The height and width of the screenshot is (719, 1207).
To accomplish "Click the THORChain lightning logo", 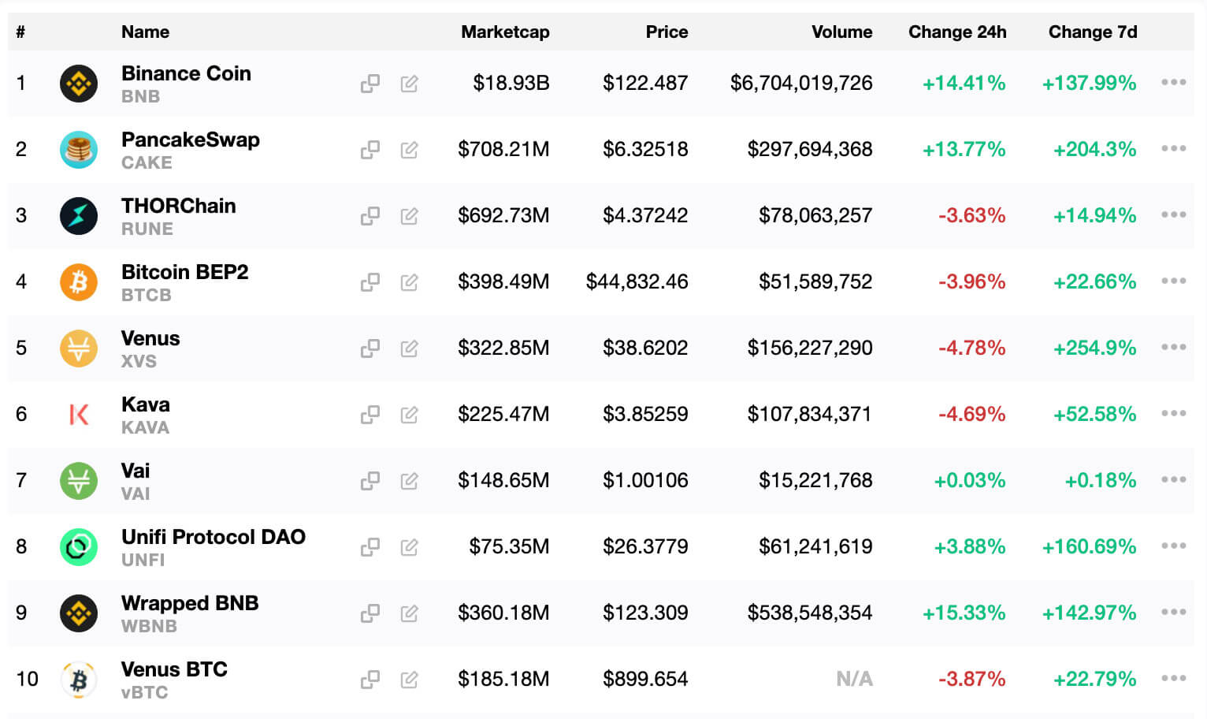I will point(77,215).
